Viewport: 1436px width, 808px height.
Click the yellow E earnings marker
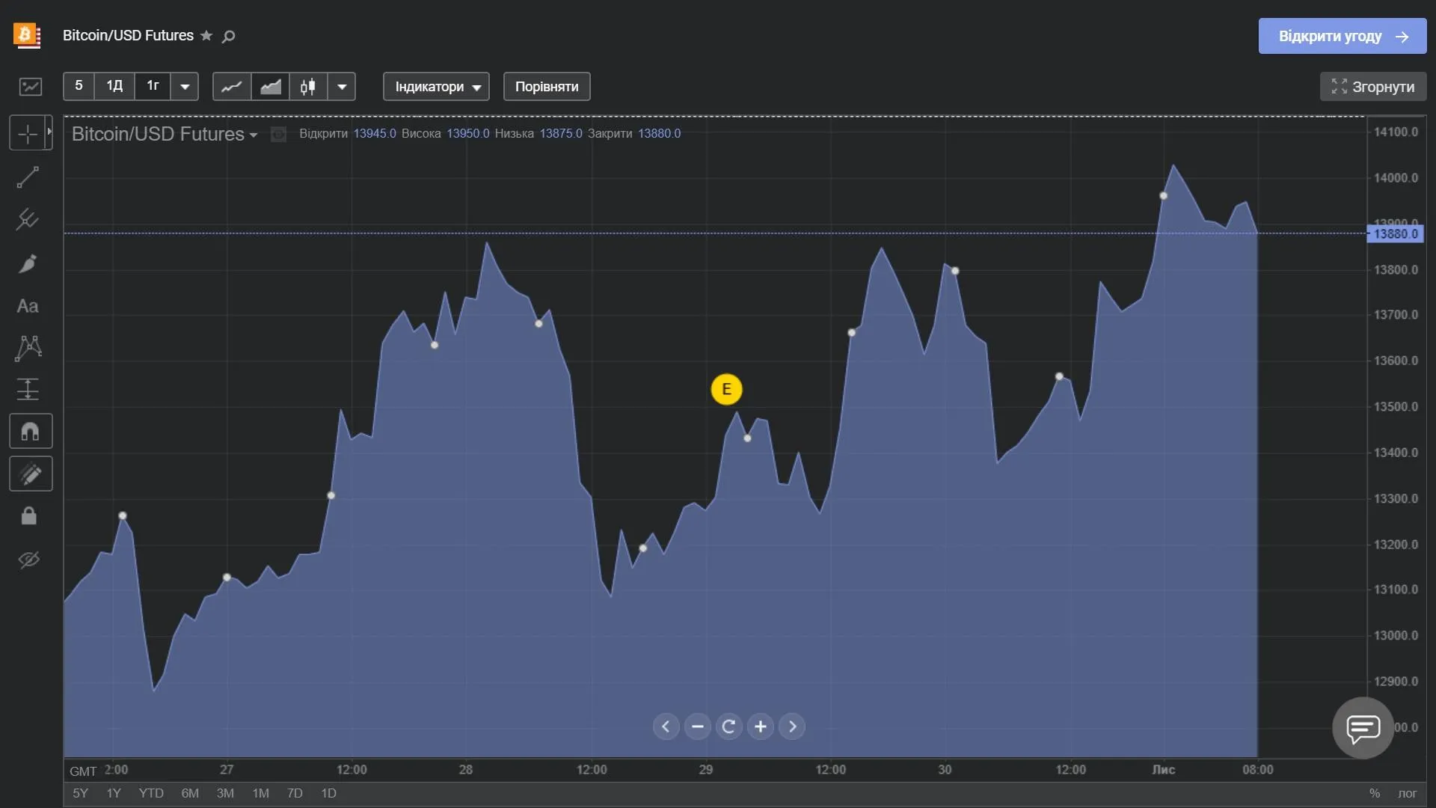click(726, 389)
